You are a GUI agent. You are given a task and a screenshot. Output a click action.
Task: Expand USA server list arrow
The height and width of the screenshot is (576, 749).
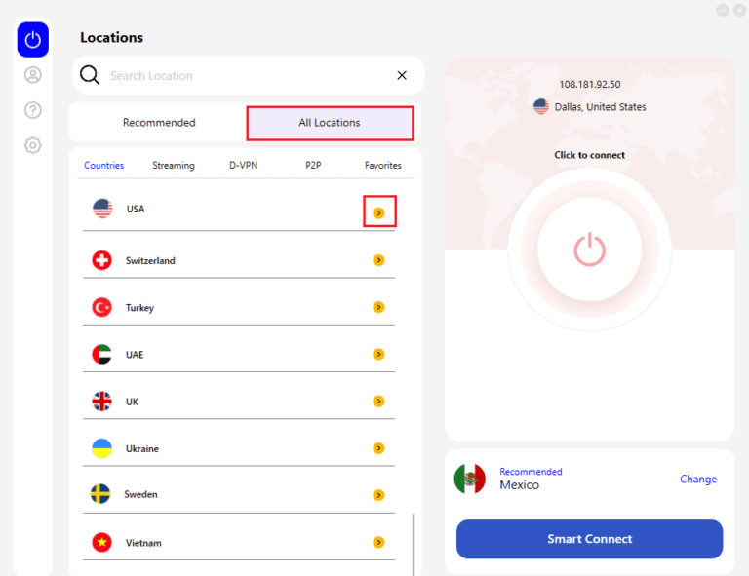378,212
